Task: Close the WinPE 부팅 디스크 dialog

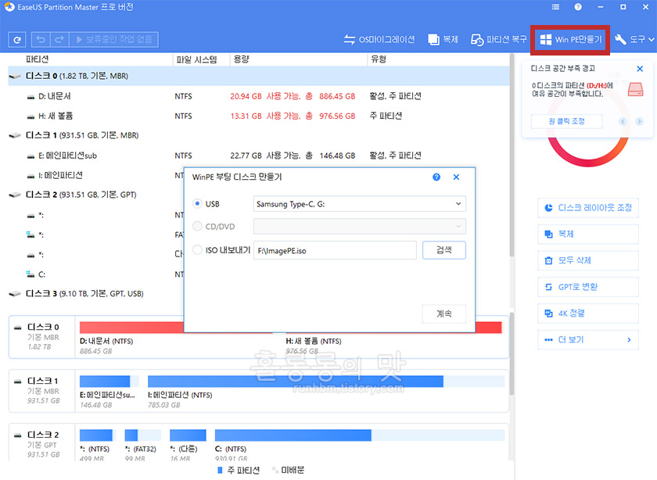Action: tap(456, 177)
